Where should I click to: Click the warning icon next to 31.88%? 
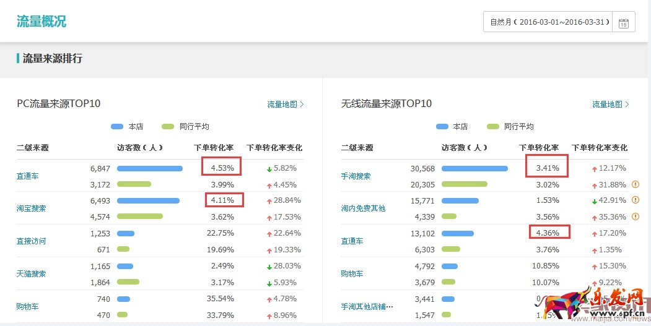[635, 184]
